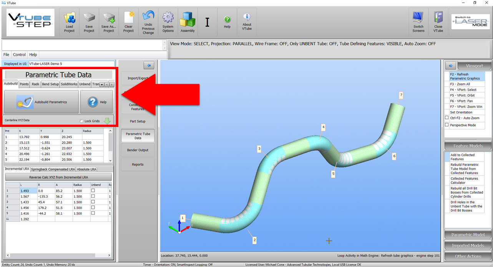Open the Control menu
Image resolution: width=493 pixels, height=267 pixels.
pyautogui.click(x=19, y=55)
